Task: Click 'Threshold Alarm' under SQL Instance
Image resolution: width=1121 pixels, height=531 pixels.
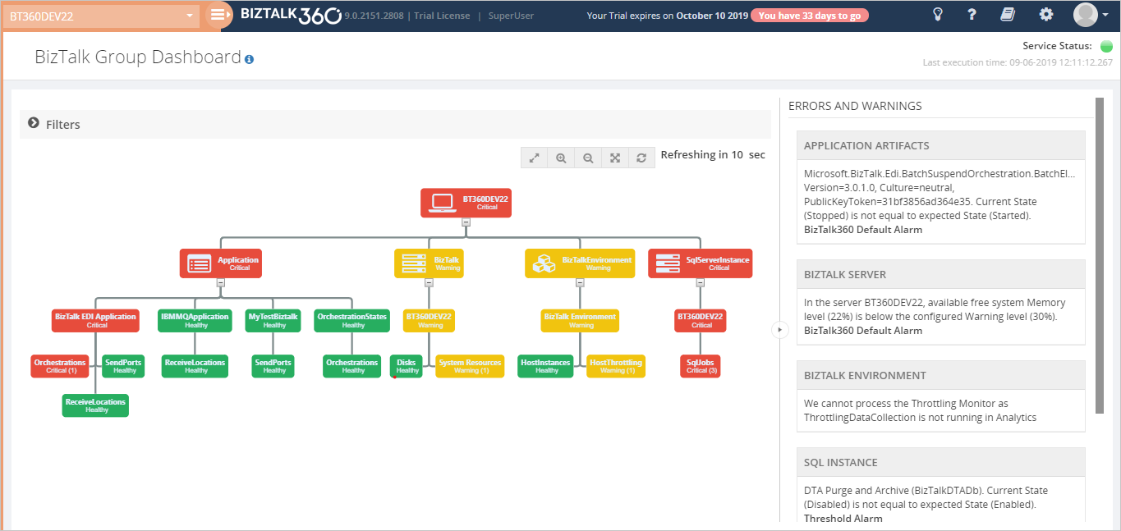Action: click(x=843, y=519)
